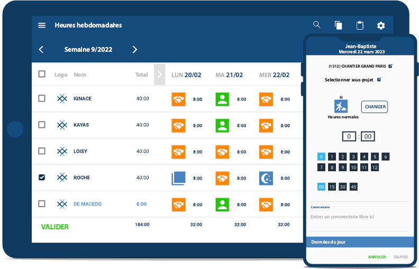Open DE MACEDO employee link
The width and height of the screenshot is (419, 269).
[87, 204]
